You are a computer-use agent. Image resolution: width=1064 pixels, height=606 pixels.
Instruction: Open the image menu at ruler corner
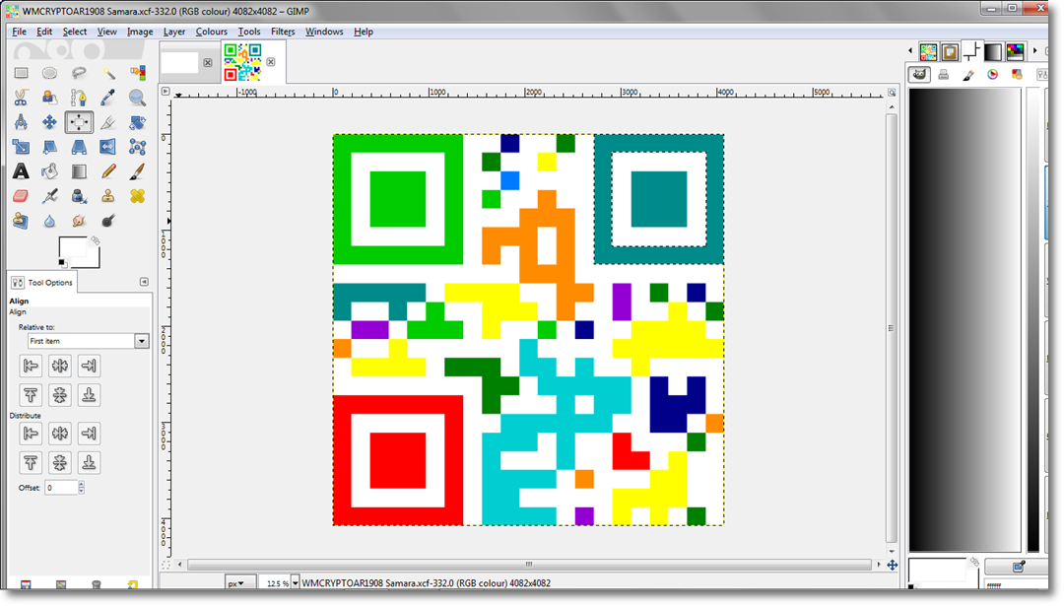[x=166, y=91]
